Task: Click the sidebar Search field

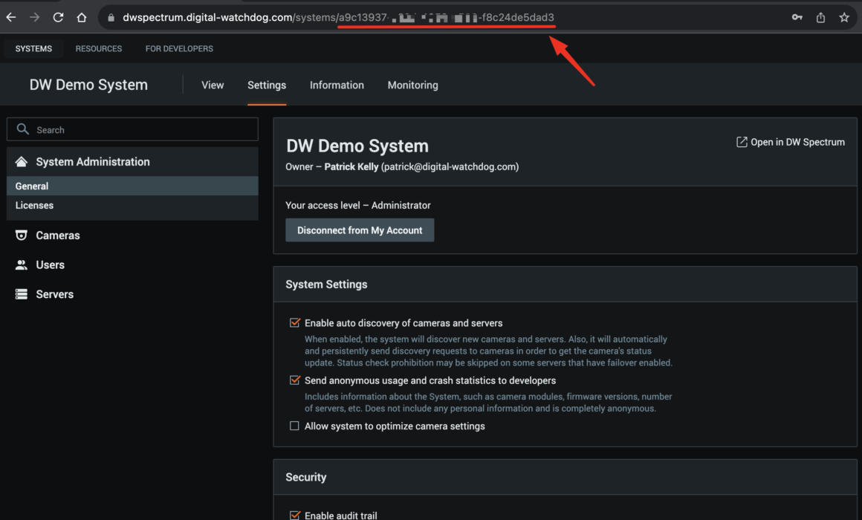Action: click(132, 129)
